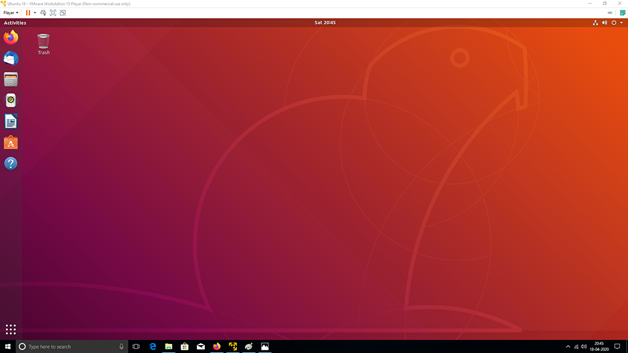The height and width of the screenshot is (353, 628).
Task: Open the clock calendar Sat 20:45
Action: tap(325, 23)
